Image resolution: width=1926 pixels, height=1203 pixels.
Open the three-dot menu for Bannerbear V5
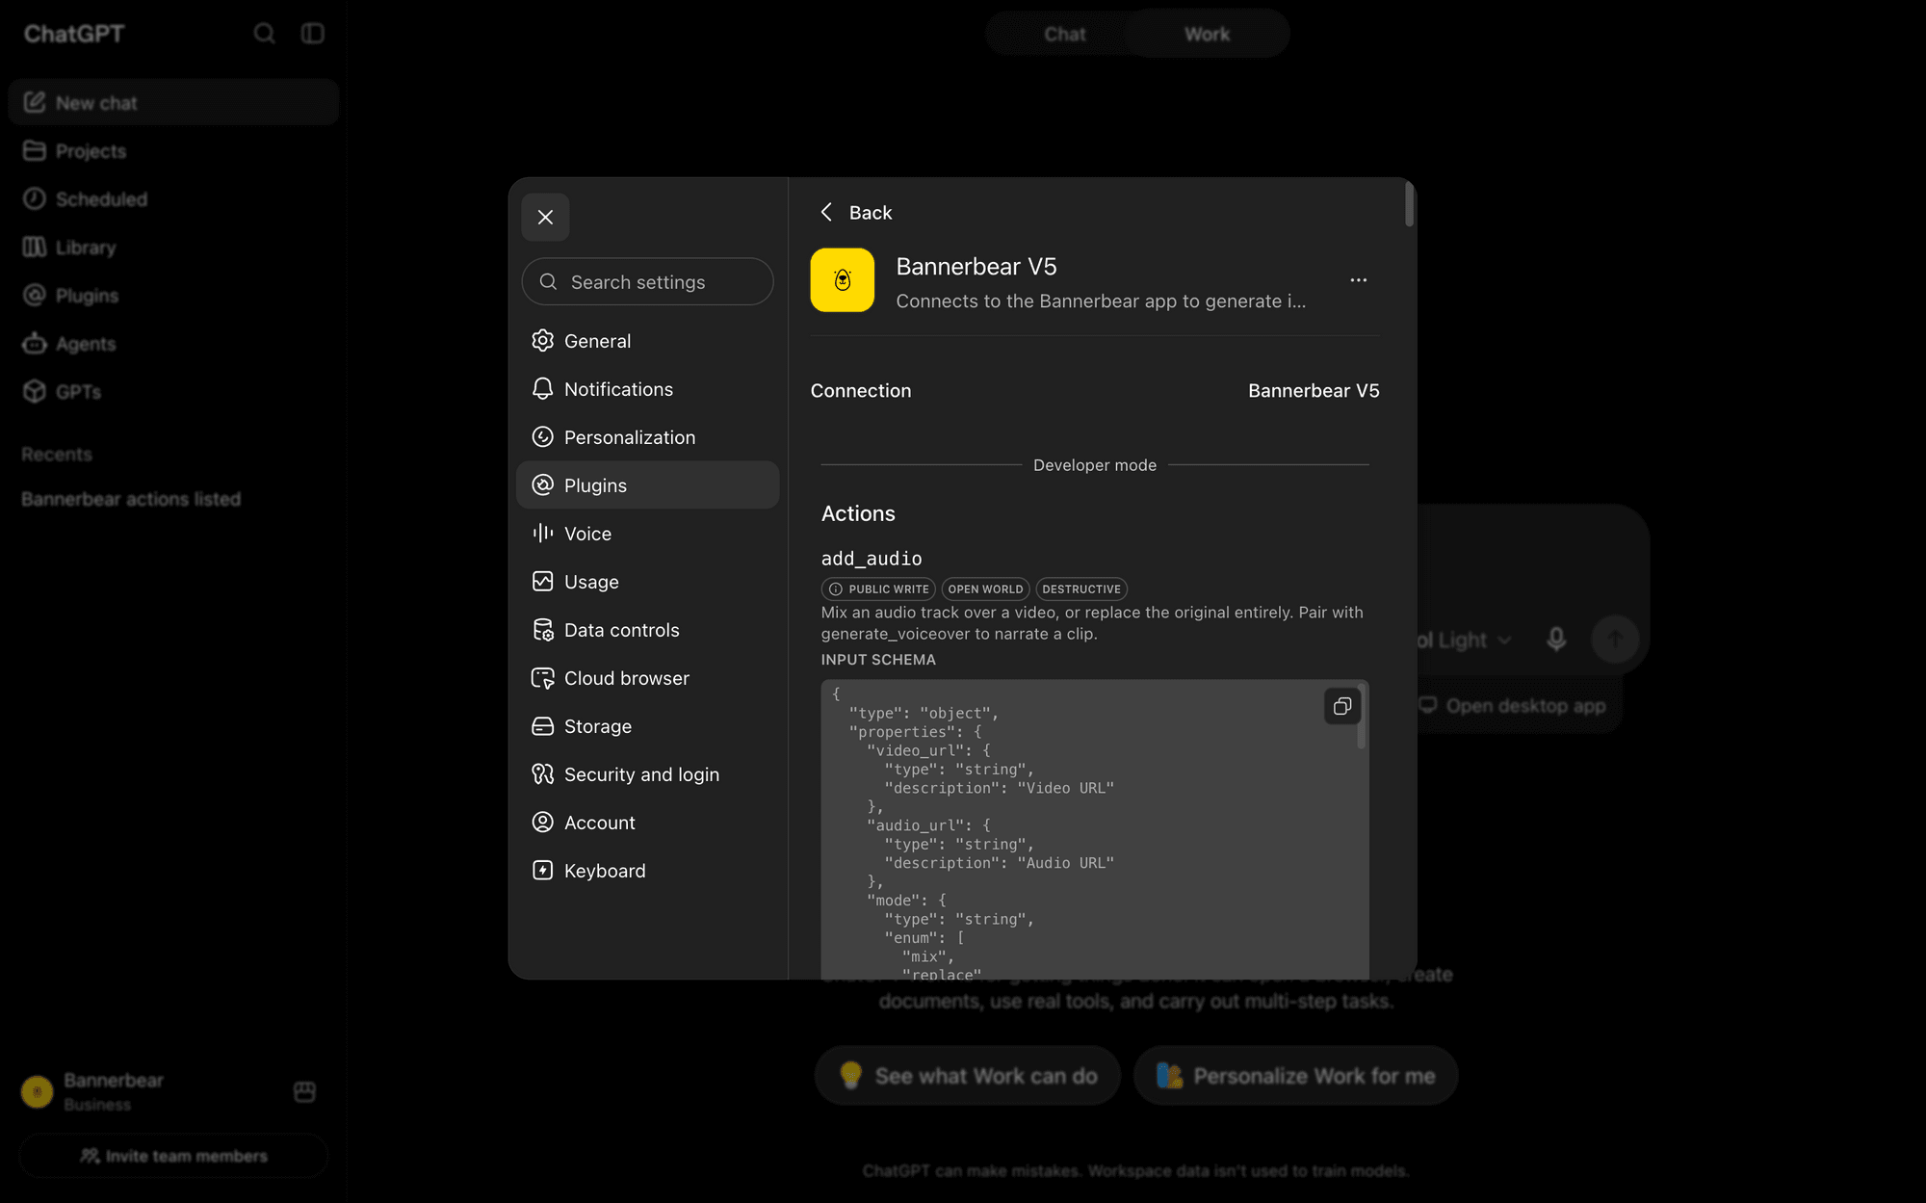1359,280
